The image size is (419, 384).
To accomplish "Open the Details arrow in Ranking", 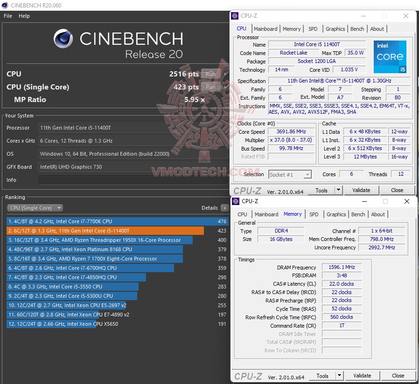I will pos(225,208).
